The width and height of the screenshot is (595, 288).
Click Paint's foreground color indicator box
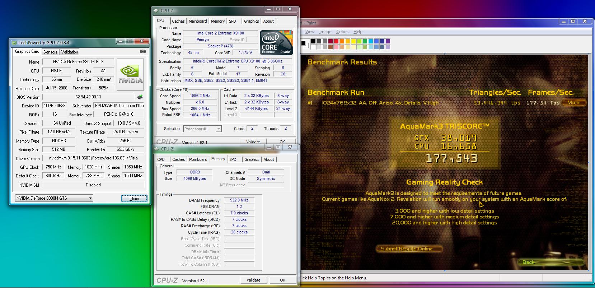(x=303, y=43)
